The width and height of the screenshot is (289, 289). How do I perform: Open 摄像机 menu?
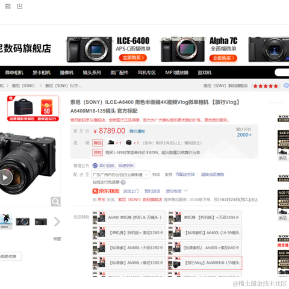(x=67, y=73)
